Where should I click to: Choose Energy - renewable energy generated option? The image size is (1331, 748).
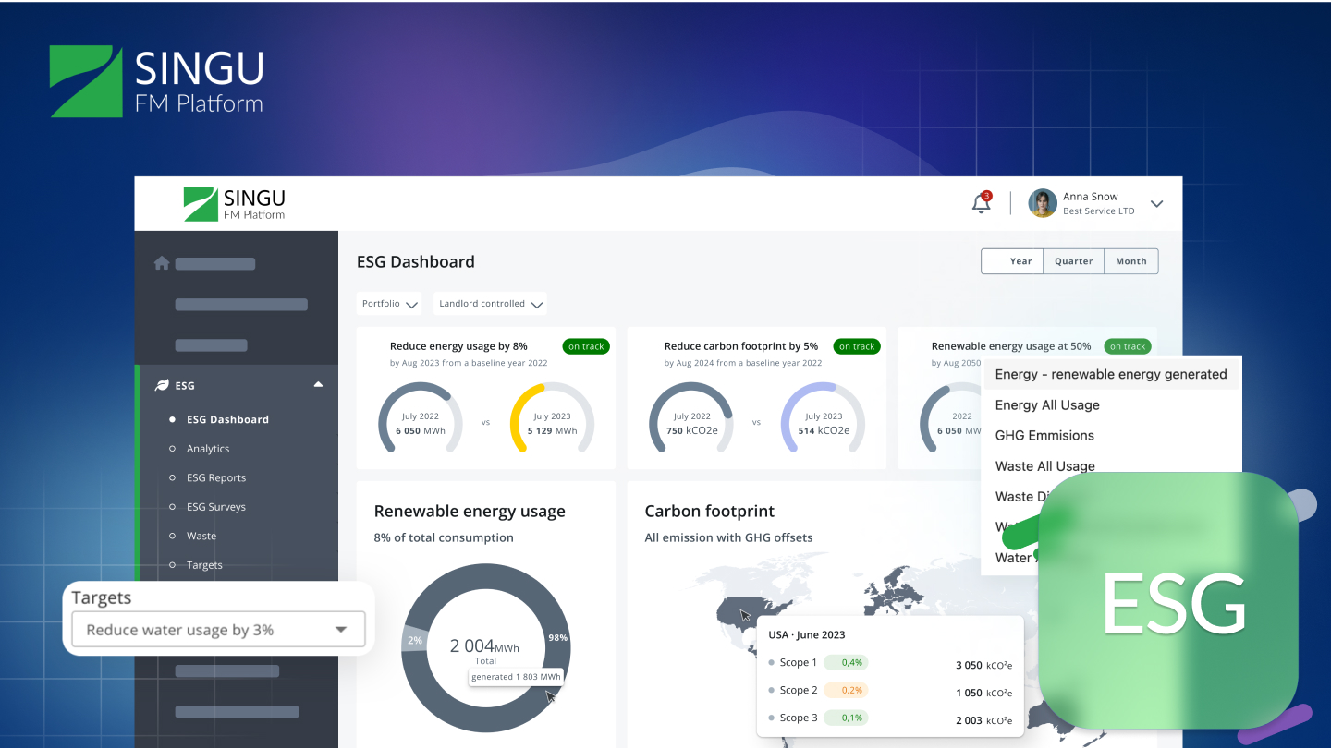click(x=1111, y=374)
